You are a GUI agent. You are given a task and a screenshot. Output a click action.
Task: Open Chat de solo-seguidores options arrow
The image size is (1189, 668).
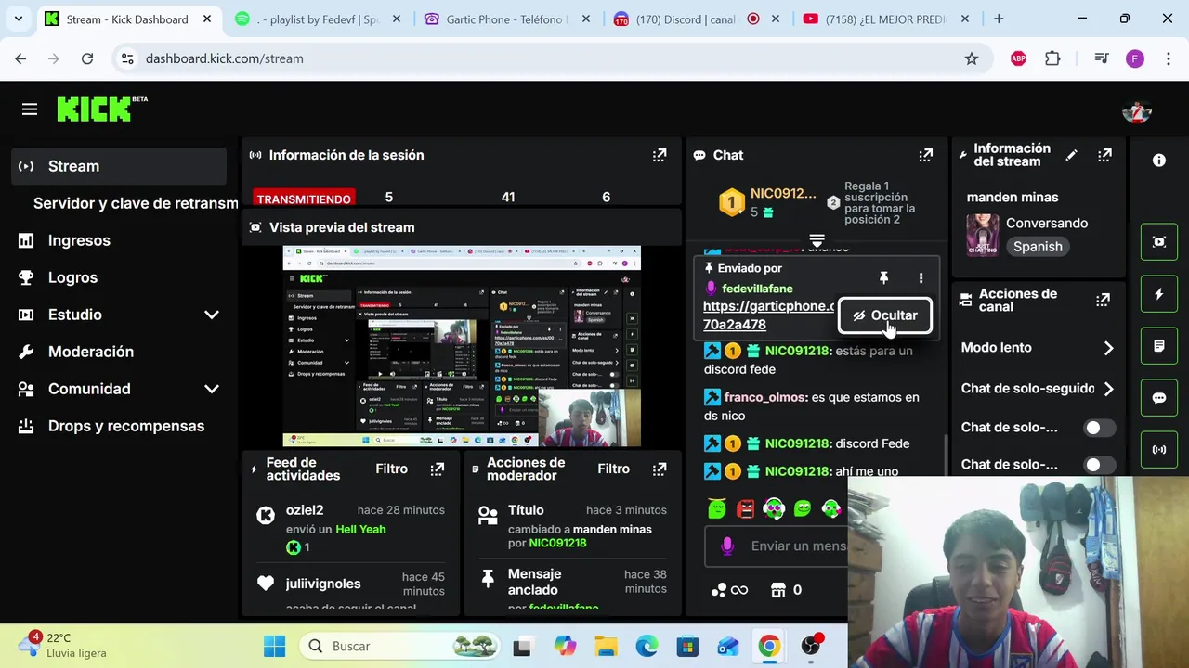coord(1108,389)
